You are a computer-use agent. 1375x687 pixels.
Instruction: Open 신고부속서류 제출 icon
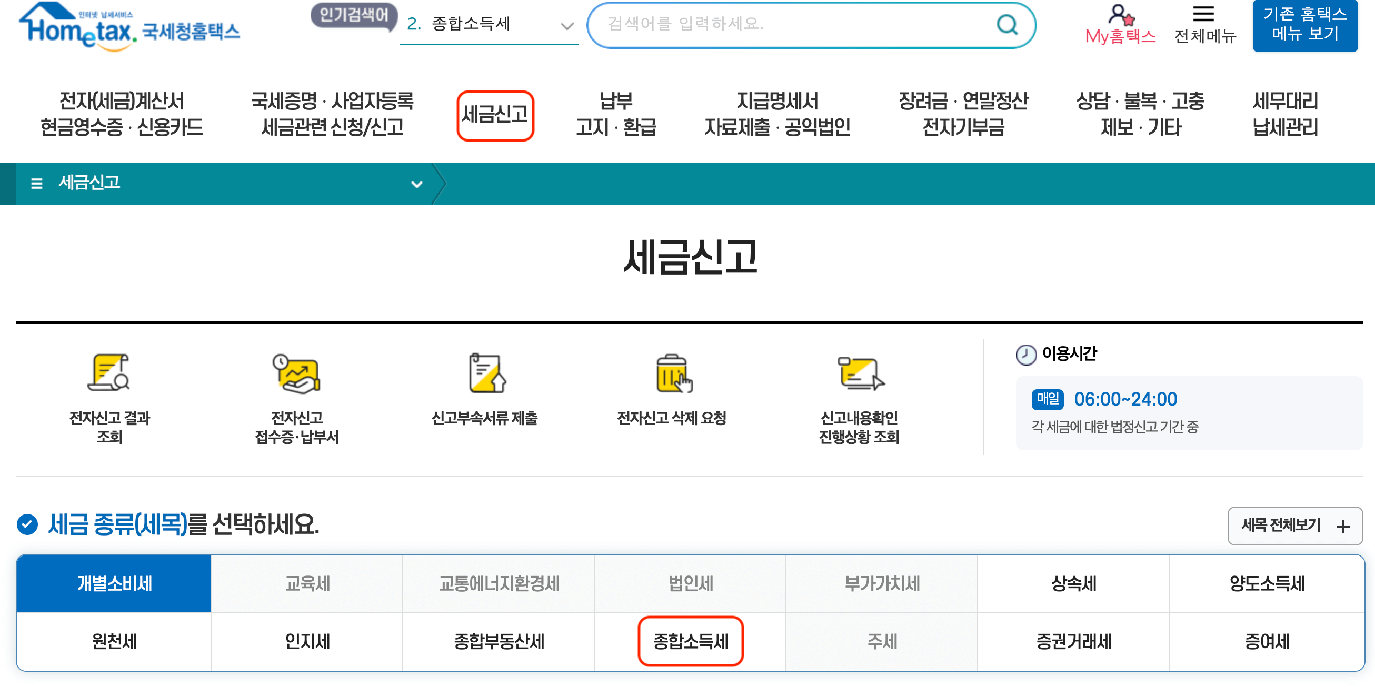click(x=485, y=373)
